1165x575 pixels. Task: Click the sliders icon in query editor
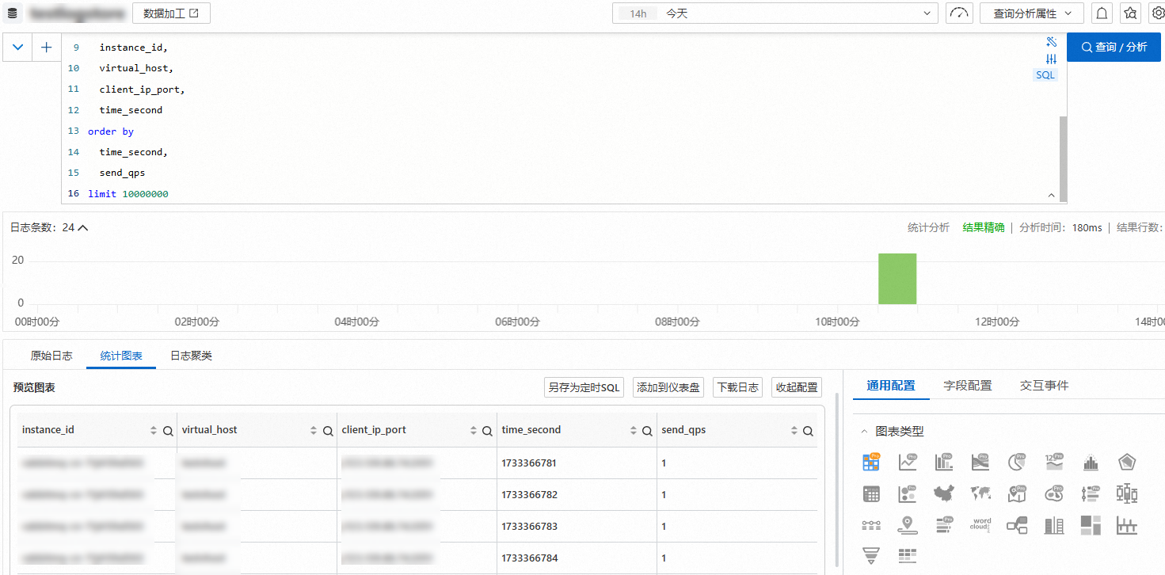pos(1052,59)
